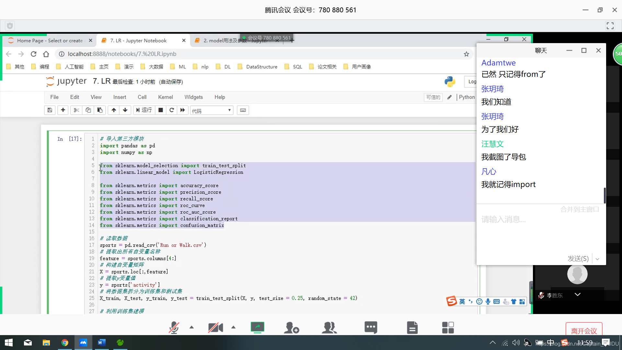Interrupt the kernel with the stop icon
The width and height of the screenshot is (622, 350).
[x=160, y=110]
